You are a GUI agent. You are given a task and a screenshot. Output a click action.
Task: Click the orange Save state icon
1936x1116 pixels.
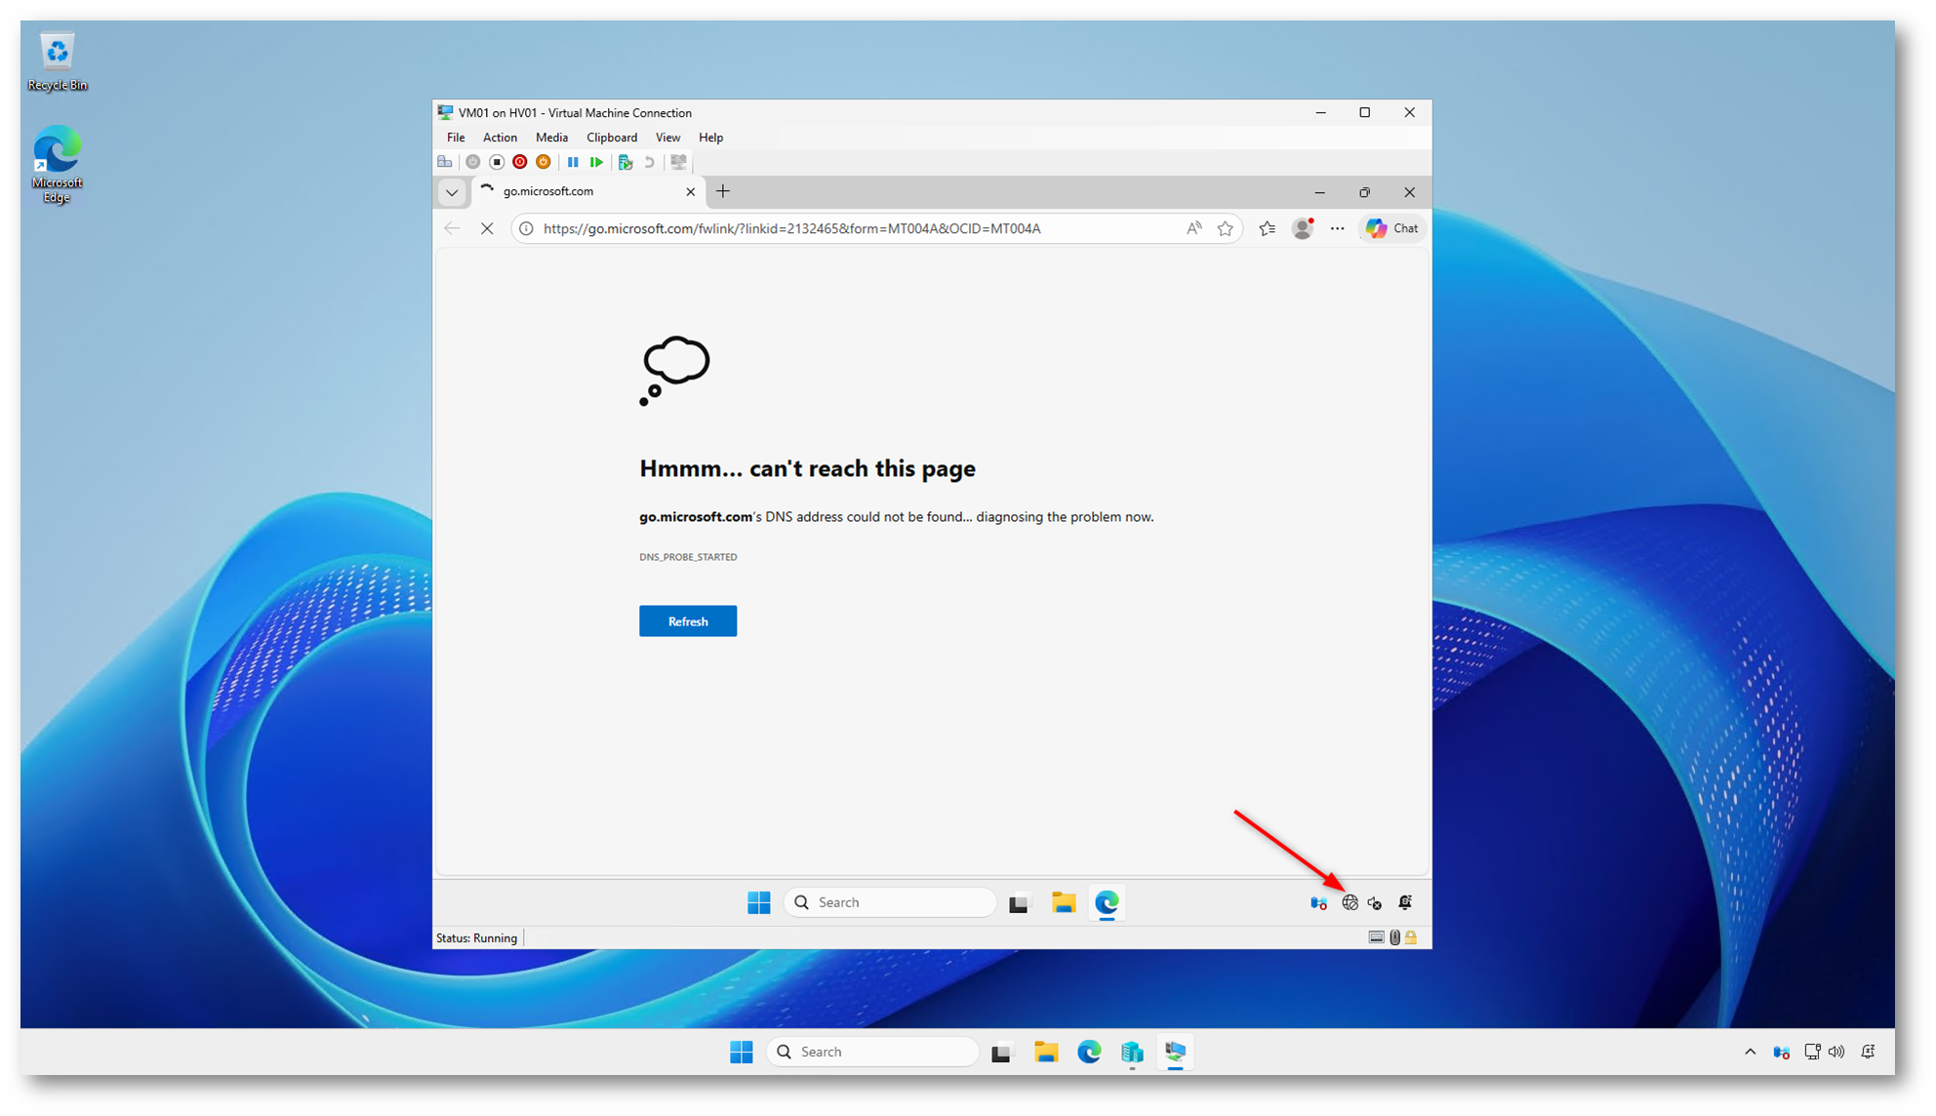coord(544,162)
